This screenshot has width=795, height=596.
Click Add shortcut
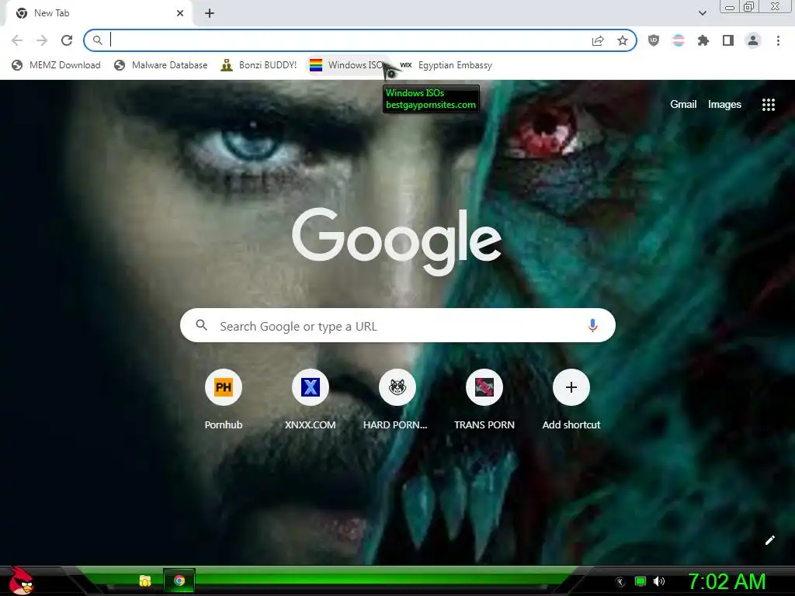[571, 400]
